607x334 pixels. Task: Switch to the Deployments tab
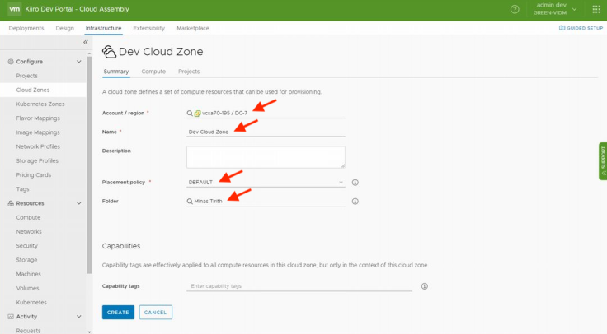(26, 28)
